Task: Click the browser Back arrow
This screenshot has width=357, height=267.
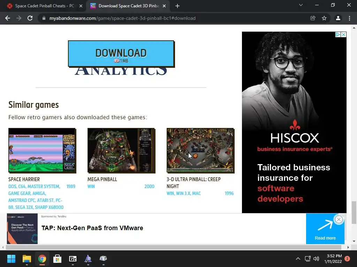Action: pyautogui.click(x=8, y=18)
